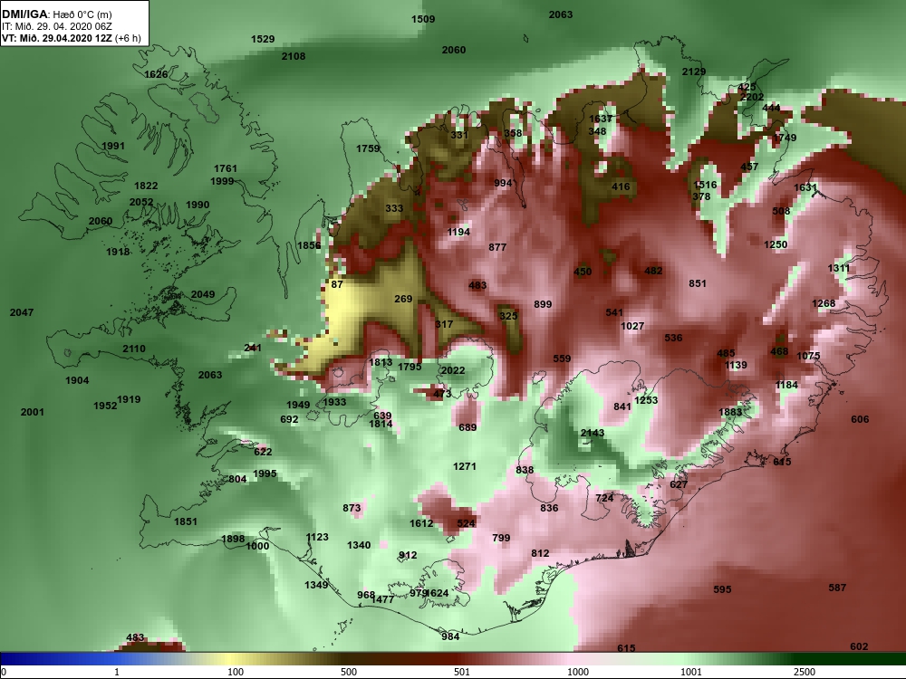Click the map value 1516
The height and width of the screenshot is (679, 906).
point(705,185)
